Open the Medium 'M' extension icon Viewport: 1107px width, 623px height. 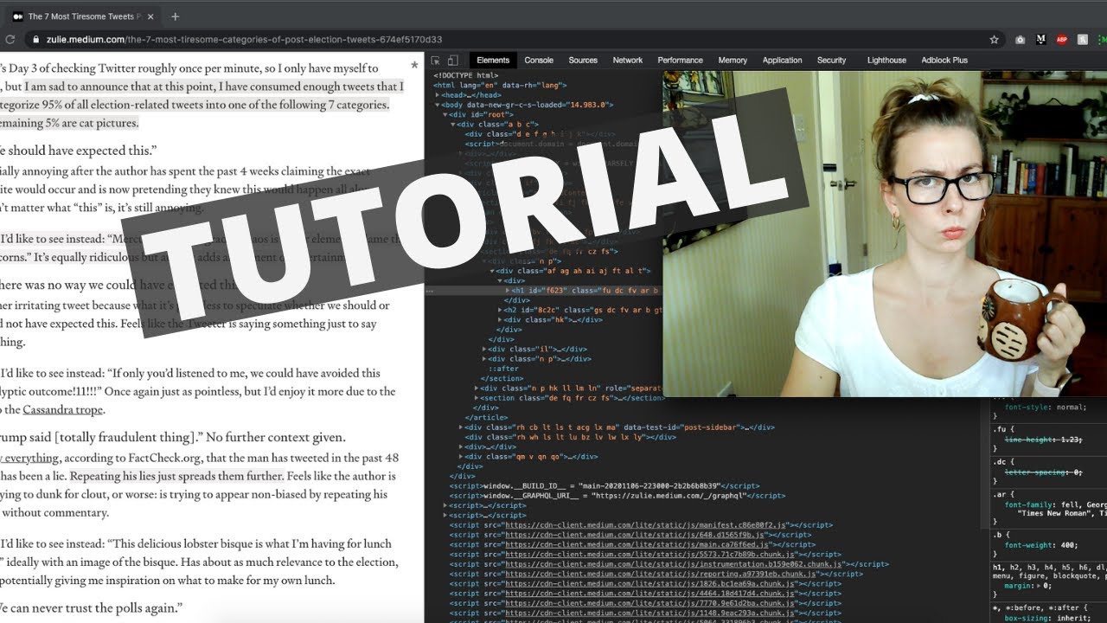pos(1040,40)
